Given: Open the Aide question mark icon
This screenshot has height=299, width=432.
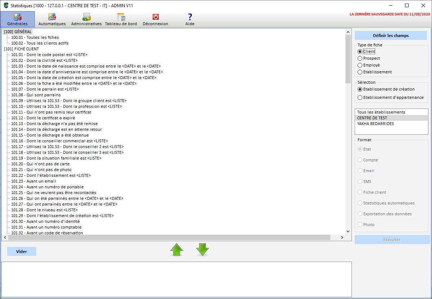Looking at the screenshot, I should tap(190, 17).
